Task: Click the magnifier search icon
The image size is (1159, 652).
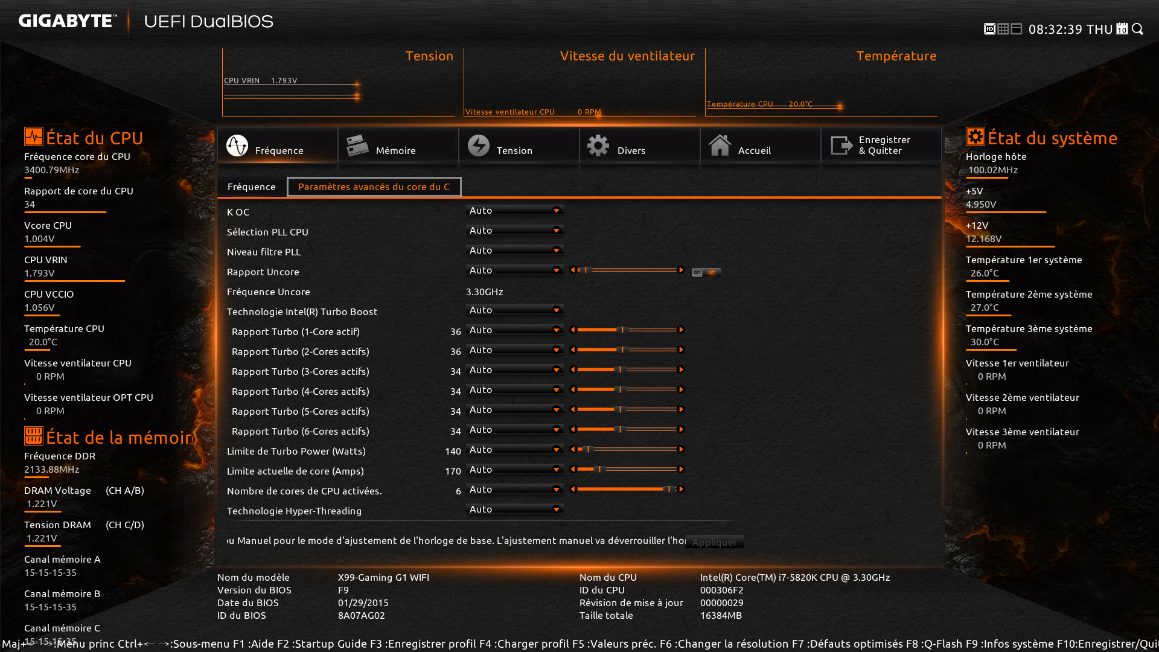Action: [x=1138, y=29]
